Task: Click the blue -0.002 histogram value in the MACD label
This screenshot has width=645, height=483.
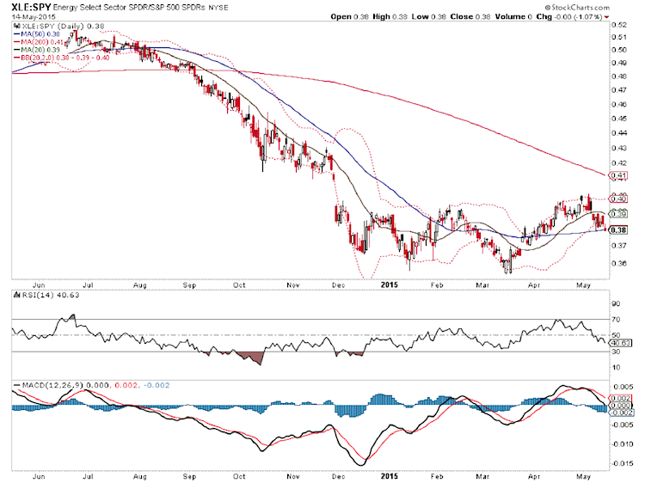Action: pos(155,386)
